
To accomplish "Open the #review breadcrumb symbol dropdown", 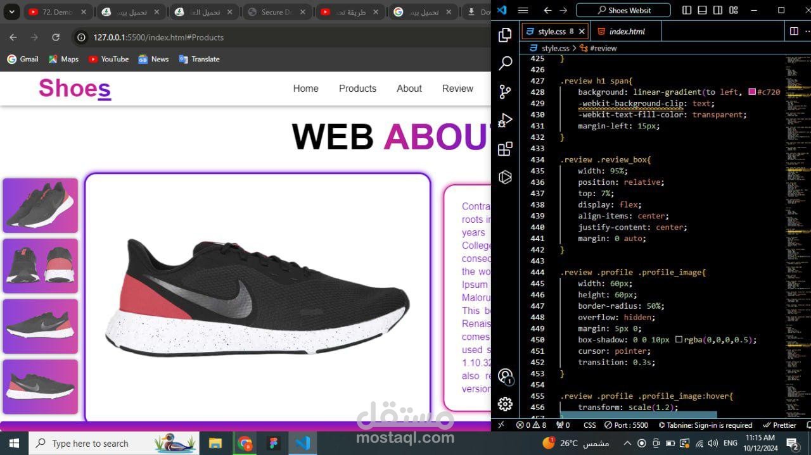I will tap(598, 48).
